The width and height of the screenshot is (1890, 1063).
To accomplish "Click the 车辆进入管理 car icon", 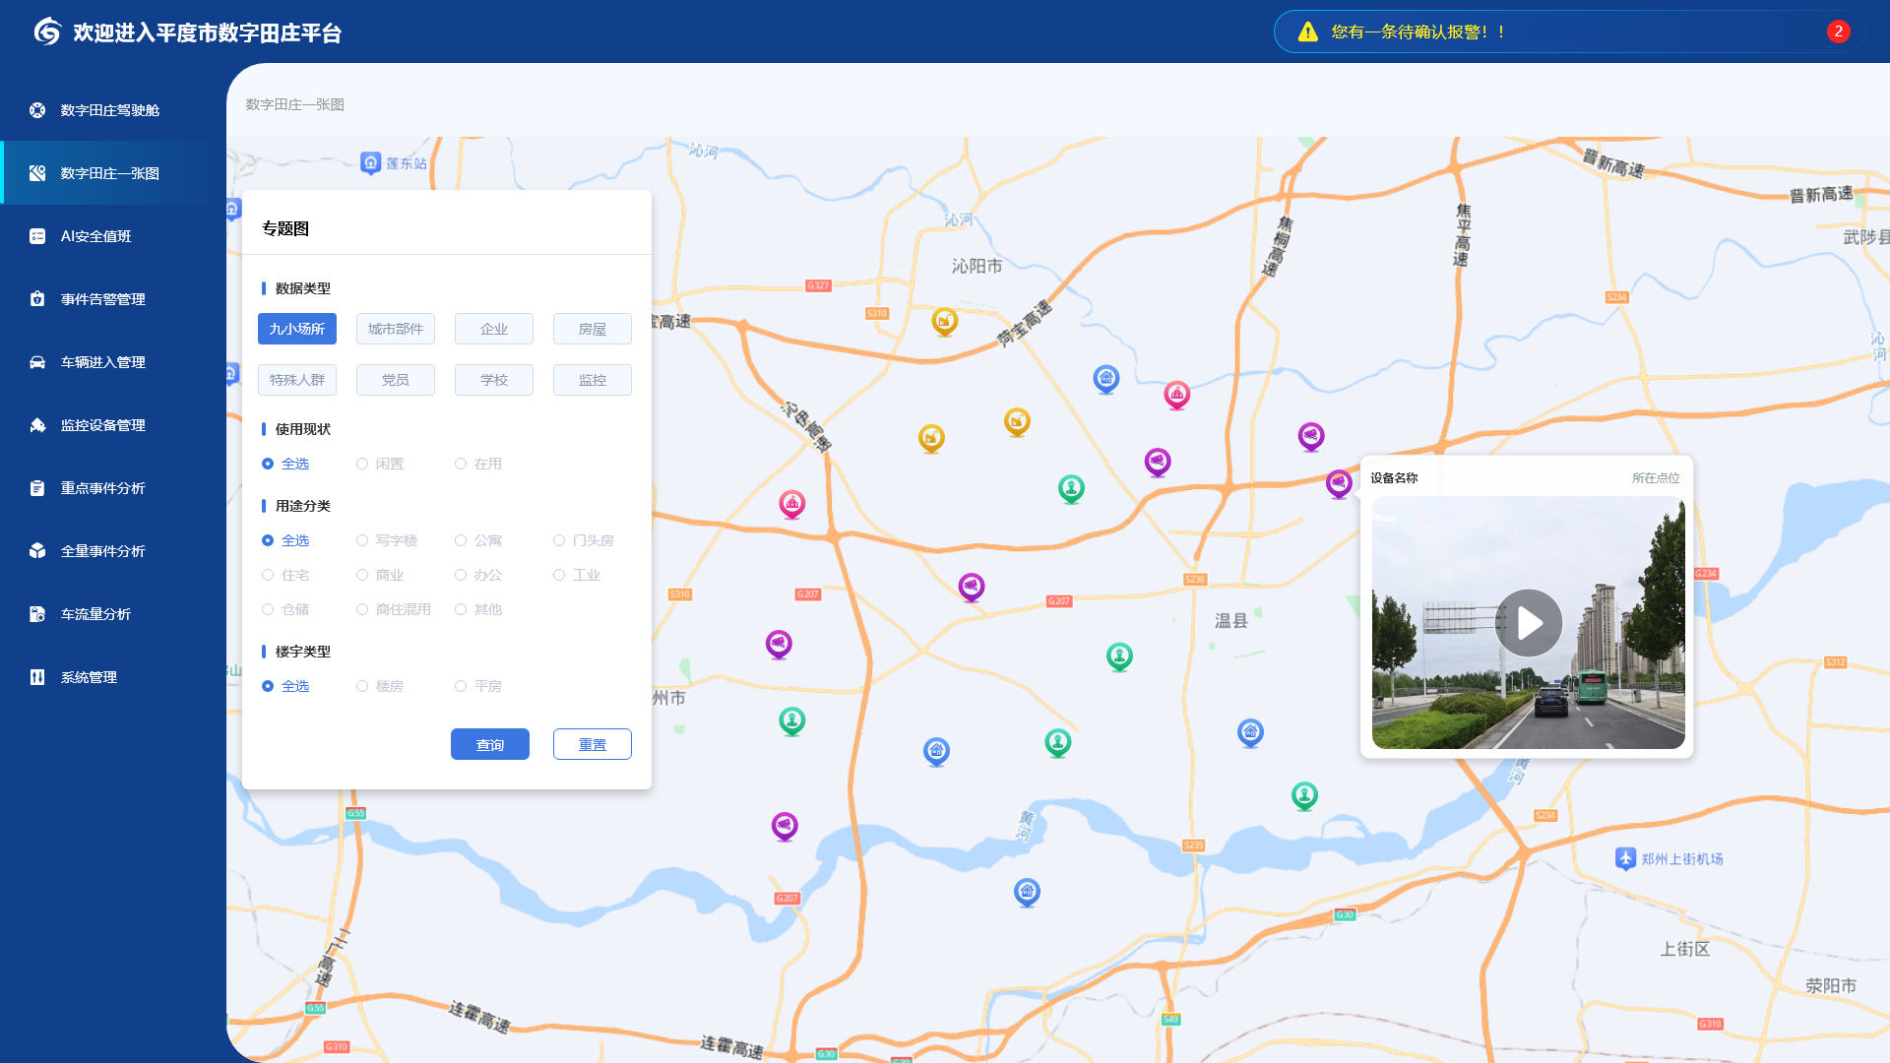I will pyautogui.click(x=37, y=362).
